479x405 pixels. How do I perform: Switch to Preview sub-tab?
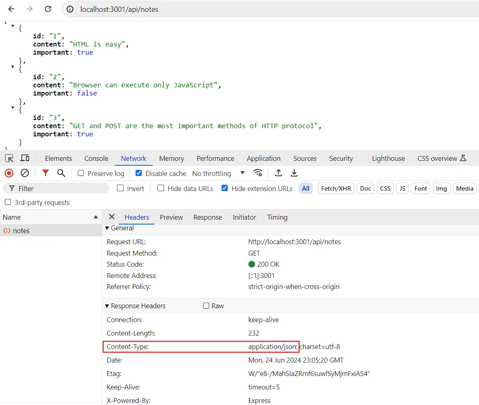(x=171, y=217)
